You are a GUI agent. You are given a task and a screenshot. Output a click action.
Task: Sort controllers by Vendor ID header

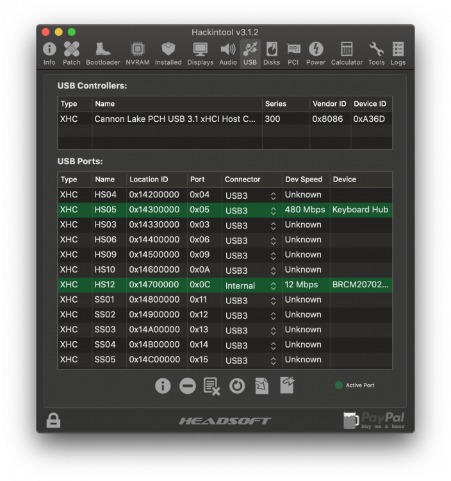330,104
